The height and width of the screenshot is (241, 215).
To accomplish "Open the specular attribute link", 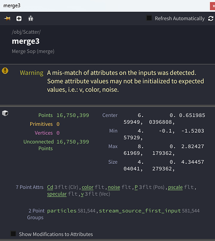I will [57, 194].
